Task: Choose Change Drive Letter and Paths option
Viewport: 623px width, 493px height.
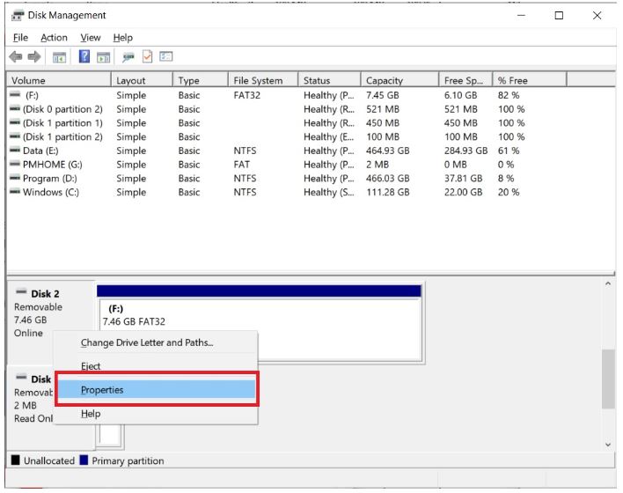Action: 147,342
